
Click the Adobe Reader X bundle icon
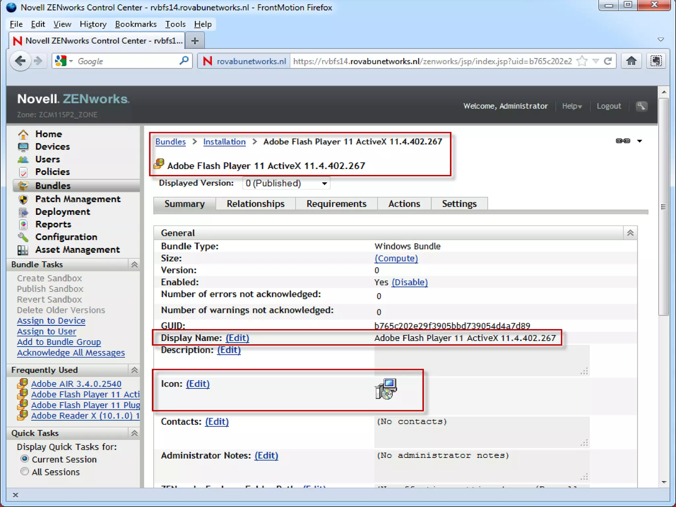pyautogui.click(x=22, y=415)
